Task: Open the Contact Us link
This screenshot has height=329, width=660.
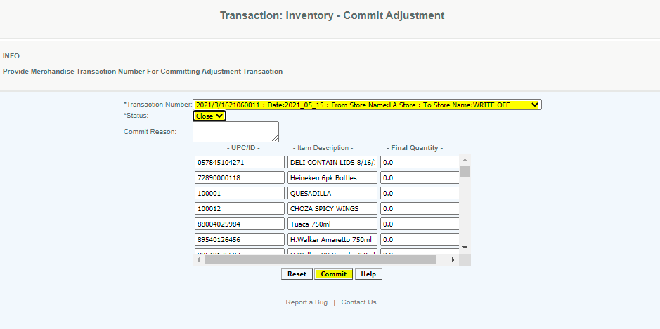Action: [x=358, y=302]
